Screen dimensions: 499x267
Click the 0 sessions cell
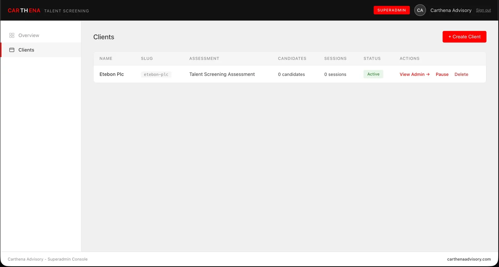[x=335, y=74]
